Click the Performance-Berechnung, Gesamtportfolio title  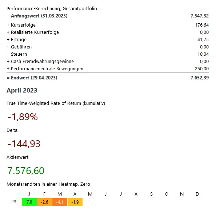[x=52, y=8]
